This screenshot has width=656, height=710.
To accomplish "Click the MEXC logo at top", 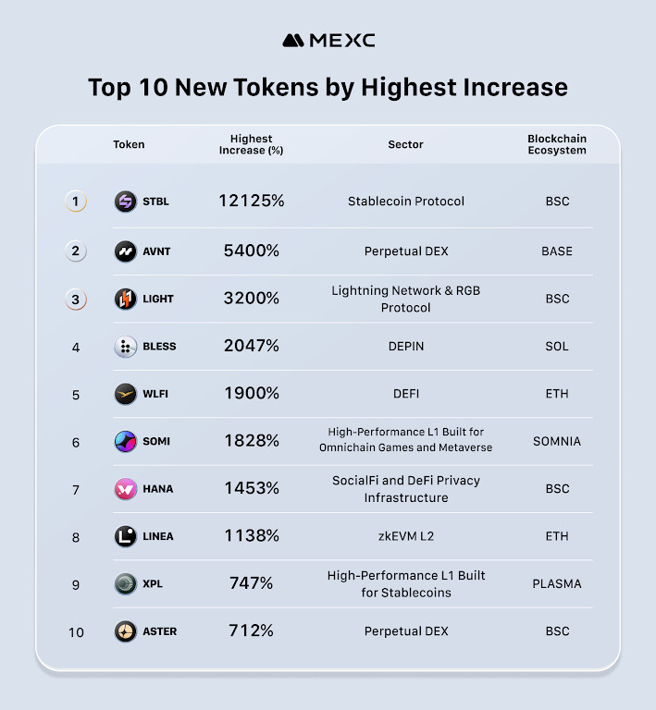I will 328,41.
